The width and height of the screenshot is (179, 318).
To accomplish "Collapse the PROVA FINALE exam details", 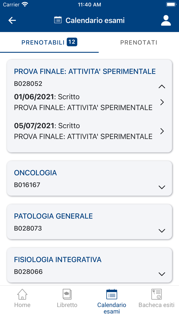I will pyautogui.click(x=162, y=86).
